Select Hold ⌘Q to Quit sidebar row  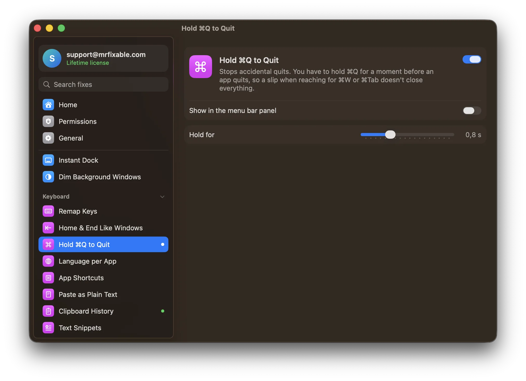(x=103, y=245)
